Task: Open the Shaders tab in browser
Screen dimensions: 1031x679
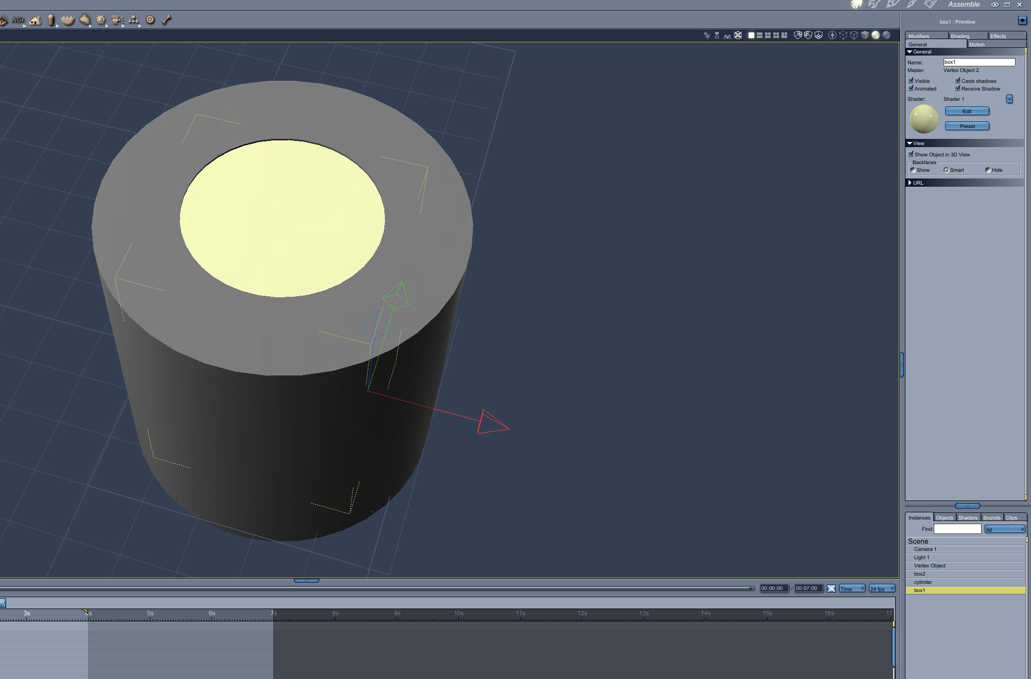Action: 968,517
